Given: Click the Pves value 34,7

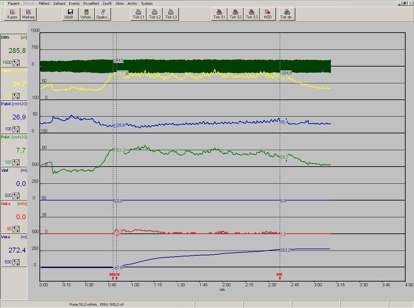Looking at the screenshot, I should coord(19,84).
